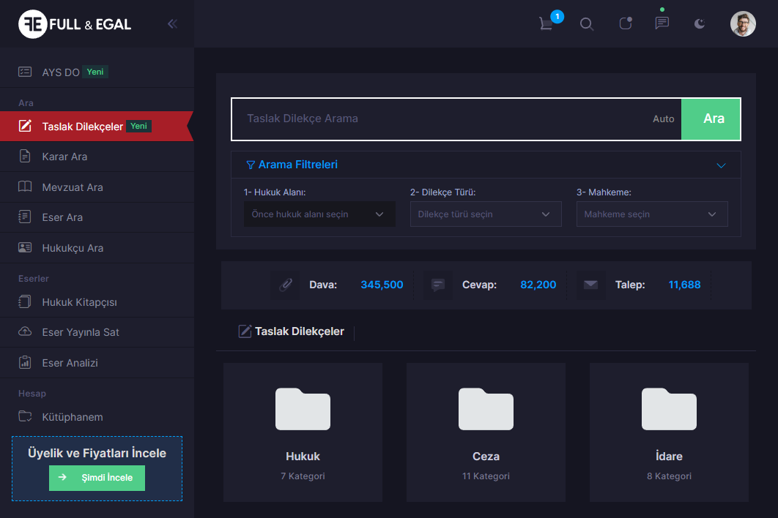Open the Dilekçe Türü dropdown

pyautogui.click(x=485, y=214)
